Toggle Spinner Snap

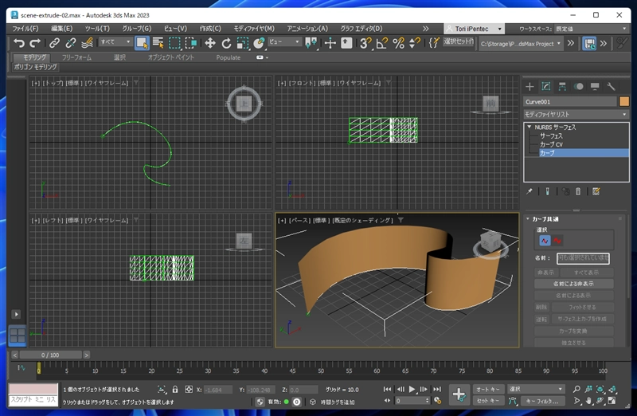coord(415,43)
